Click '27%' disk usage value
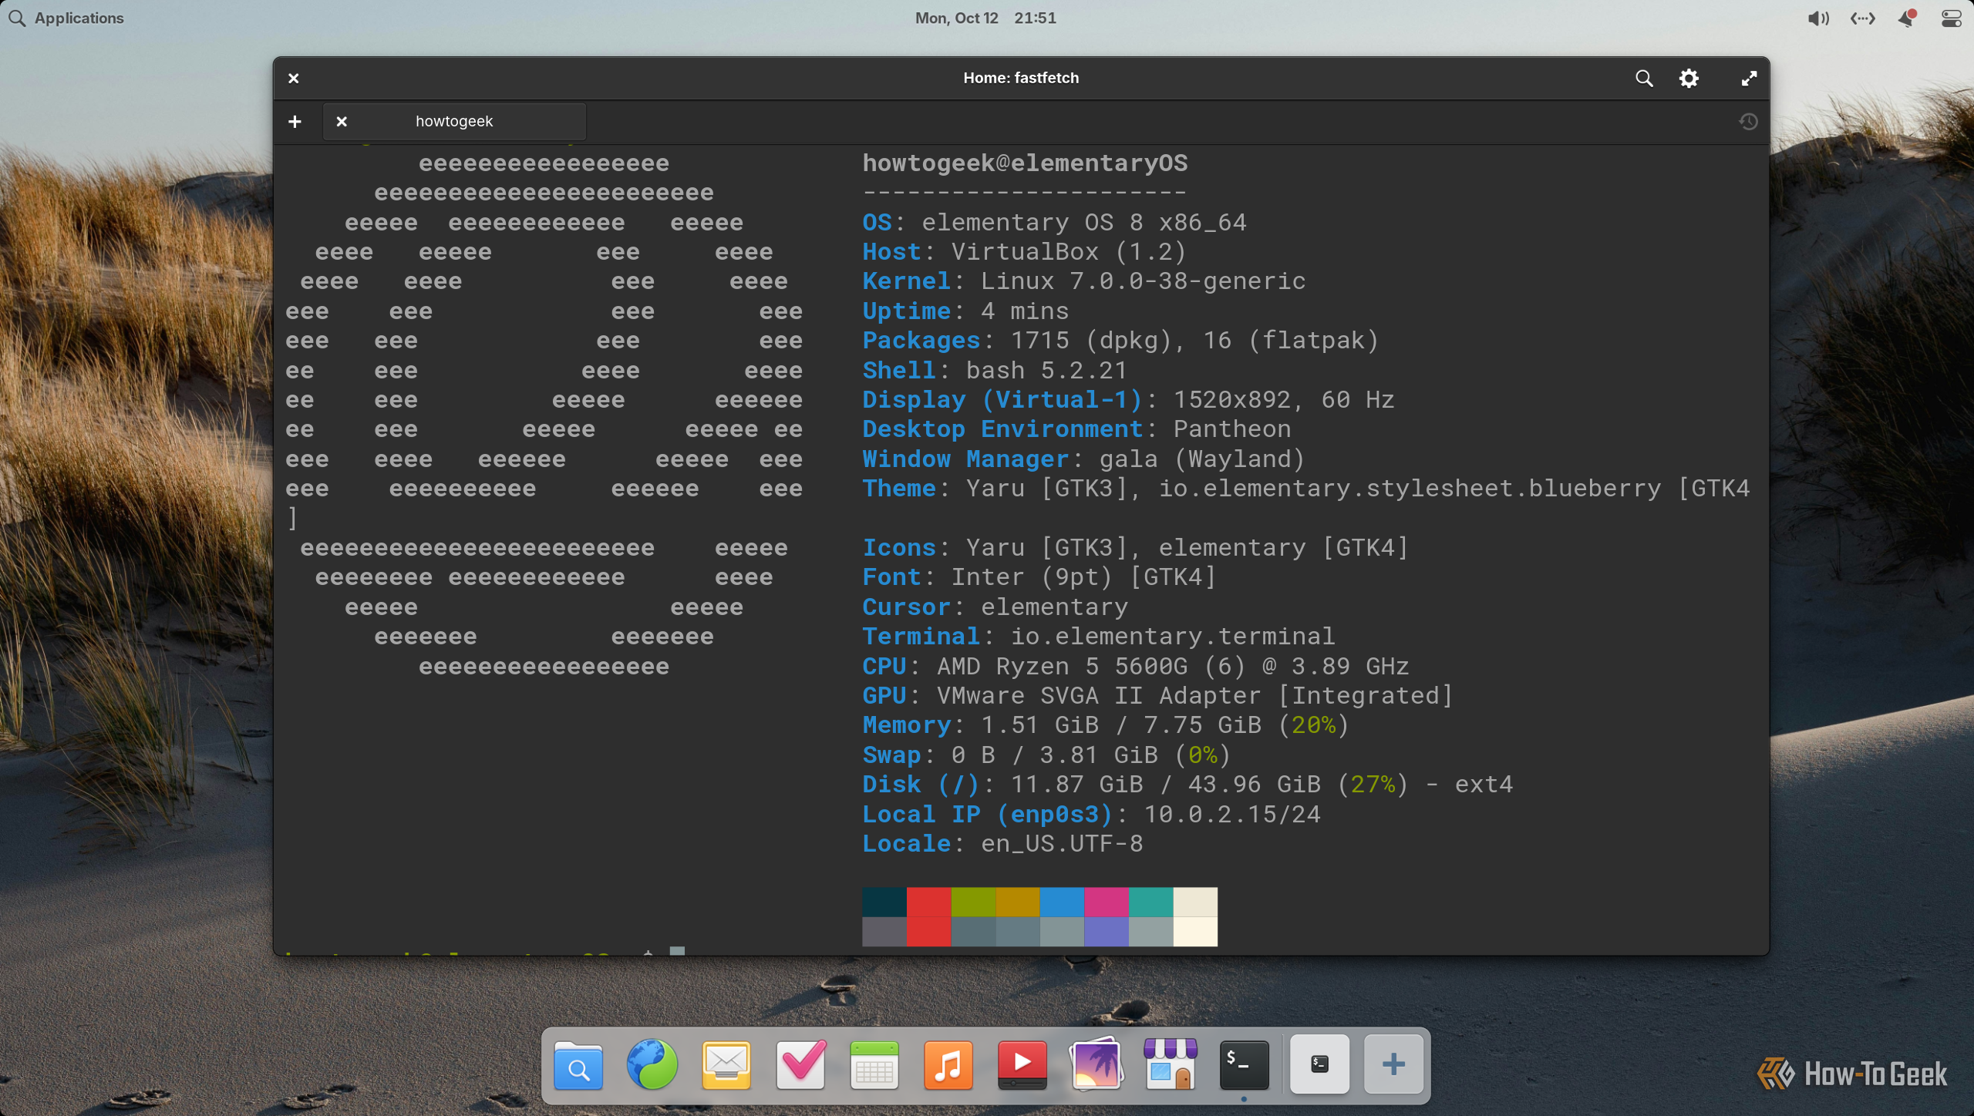The width and height of the screenshot is (1974, 1116). click(1373, 785)
